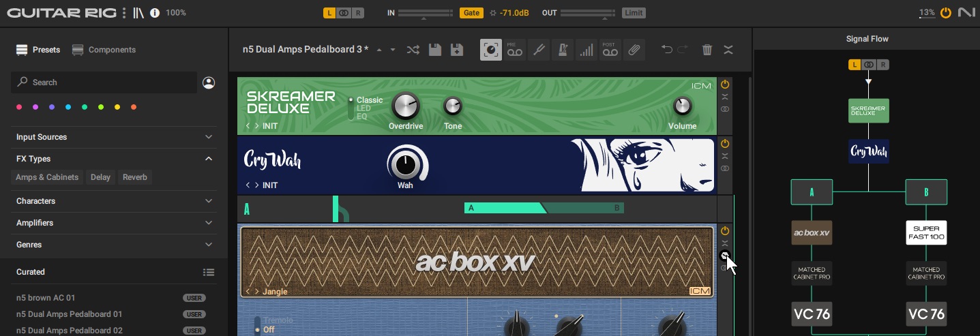This screenshot has height=336, width=980.
Task: Click the Curated list view icon
Action: 209,272
